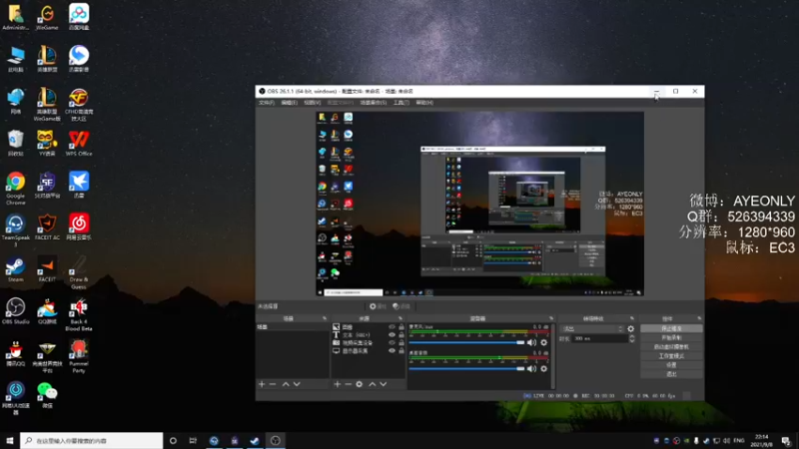
Task: Pop out the Controls dock panel
Action: coord(699,318)
